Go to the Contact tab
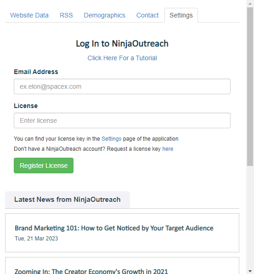Image resolution: width=254 pixels, height=274 pixels. pos(147,15)
